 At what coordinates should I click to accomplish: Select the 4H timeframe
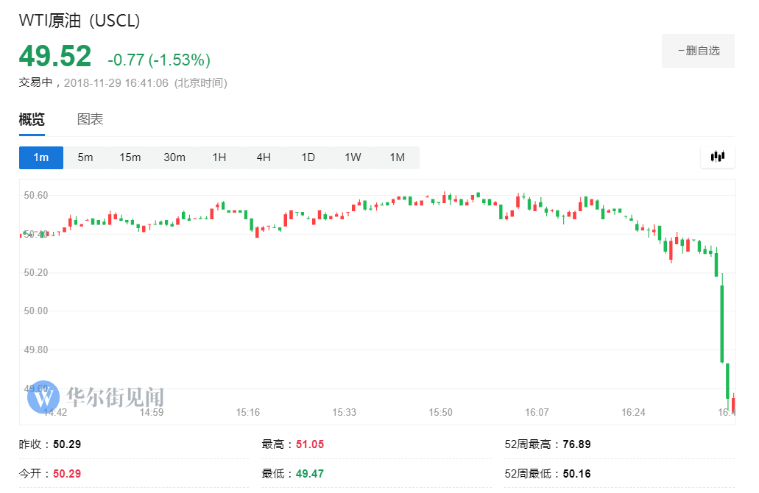[x=264, y=157]
